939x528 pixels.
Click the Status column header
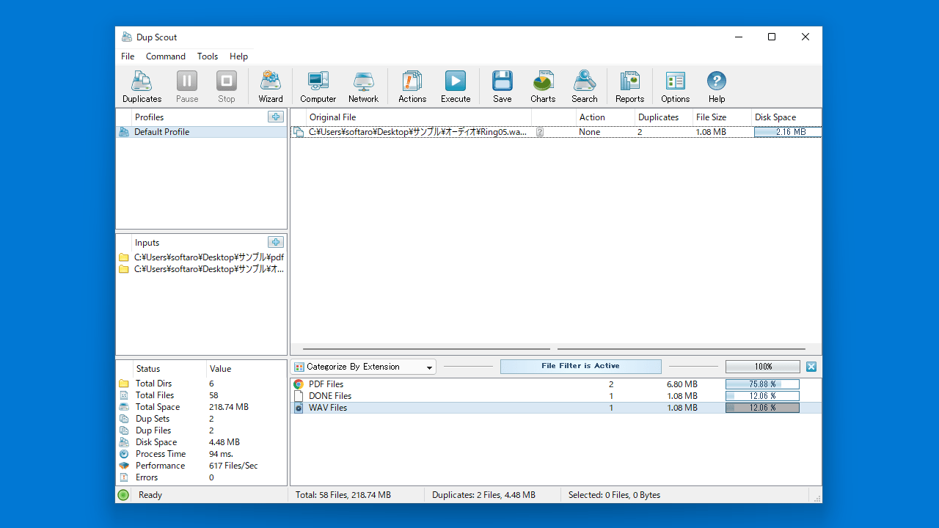(x=169, y=369)
